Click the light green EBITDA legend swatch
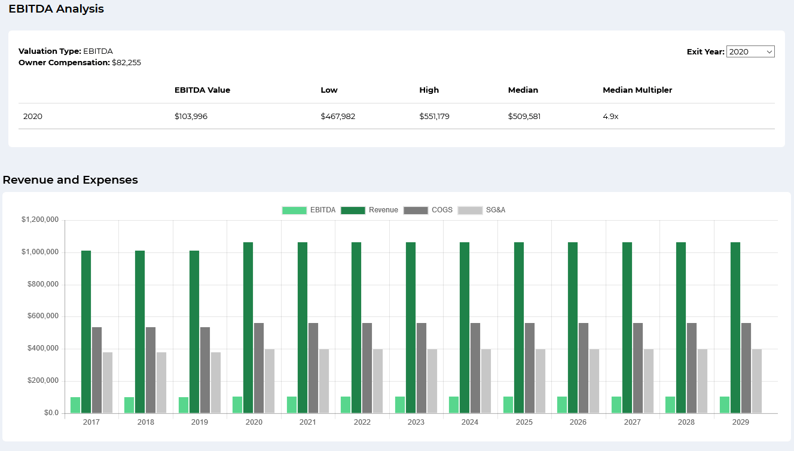This screenshot has width=794, height=451. [x=294, y=211]
